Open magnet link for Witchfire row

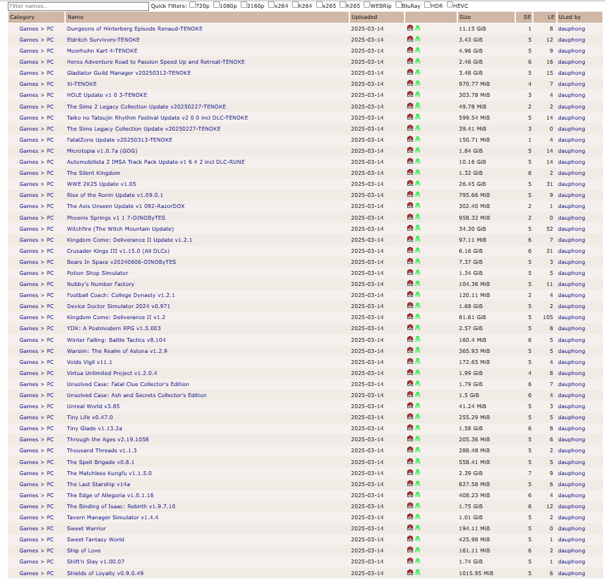(x=410, y=228)
